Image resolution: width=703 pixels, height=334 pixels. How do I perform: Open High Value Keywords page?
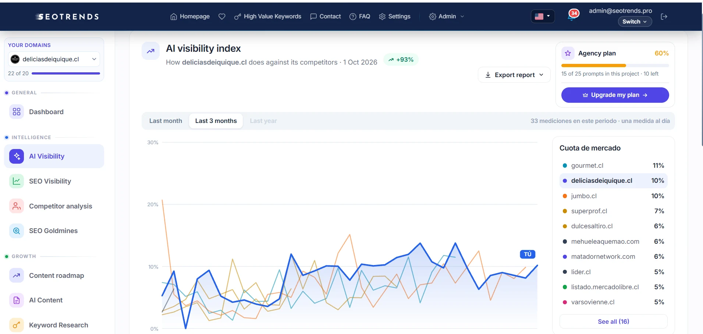pos(268,17)
